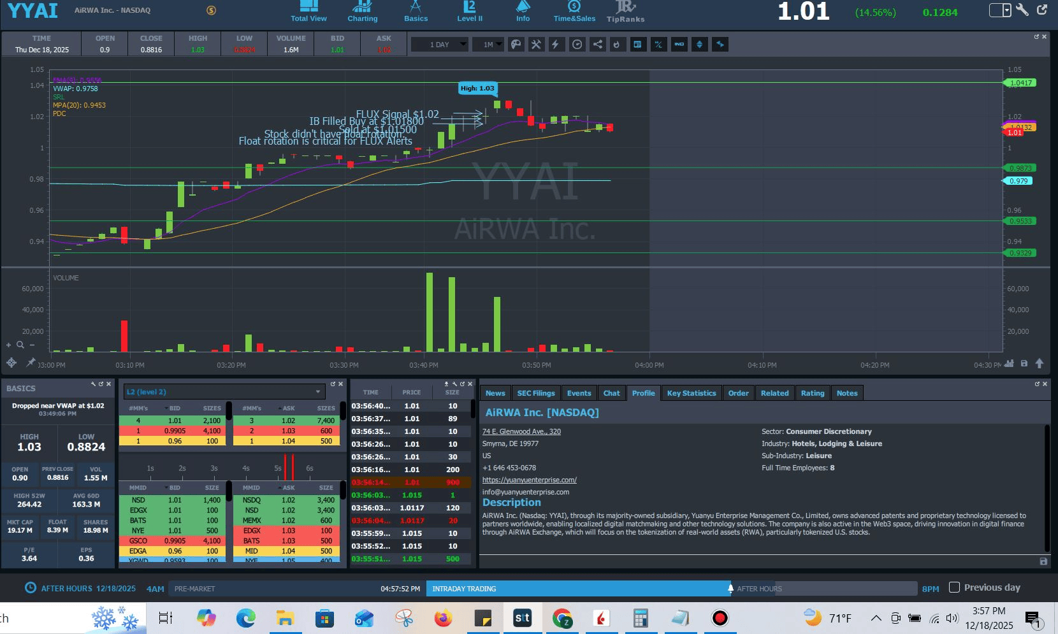The image size is (1058, 634).
Task: Click the PRE-MARKET session segment
Action: [x=297, y=589]
